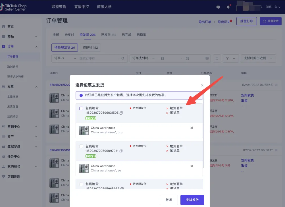Open the calendar icon for payment date range
Viewport: 285px width, 207px height.
[207, 58]
